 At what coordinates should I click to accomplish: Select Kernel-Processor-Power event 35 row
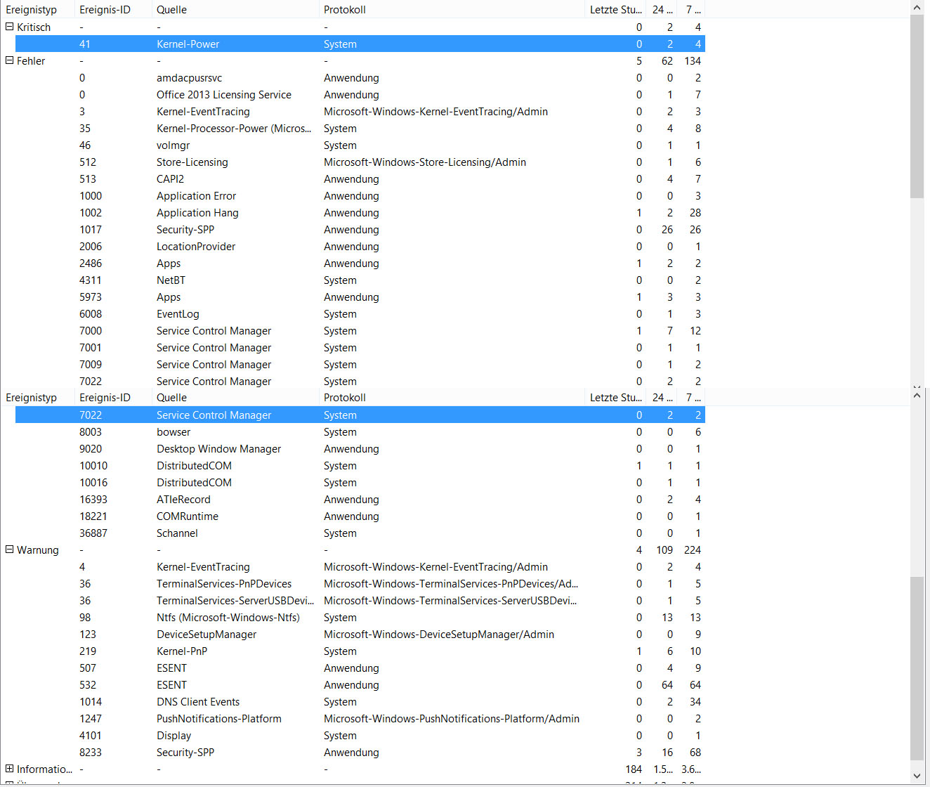(360, 128)
